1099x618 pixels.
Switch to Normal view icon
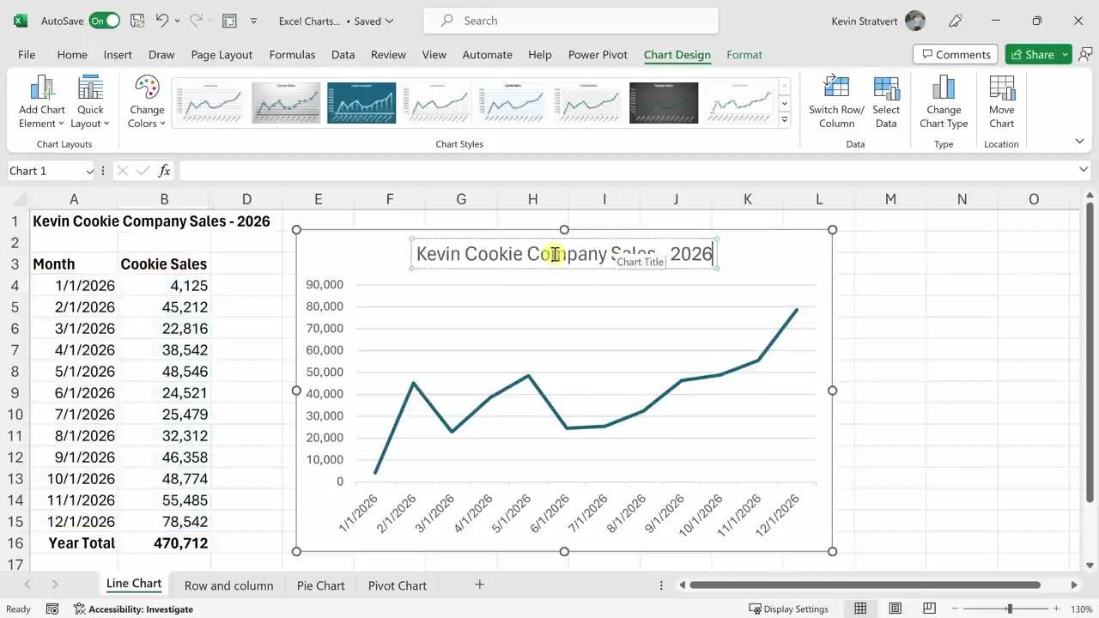pyautogui.click(x=859, y=609)
